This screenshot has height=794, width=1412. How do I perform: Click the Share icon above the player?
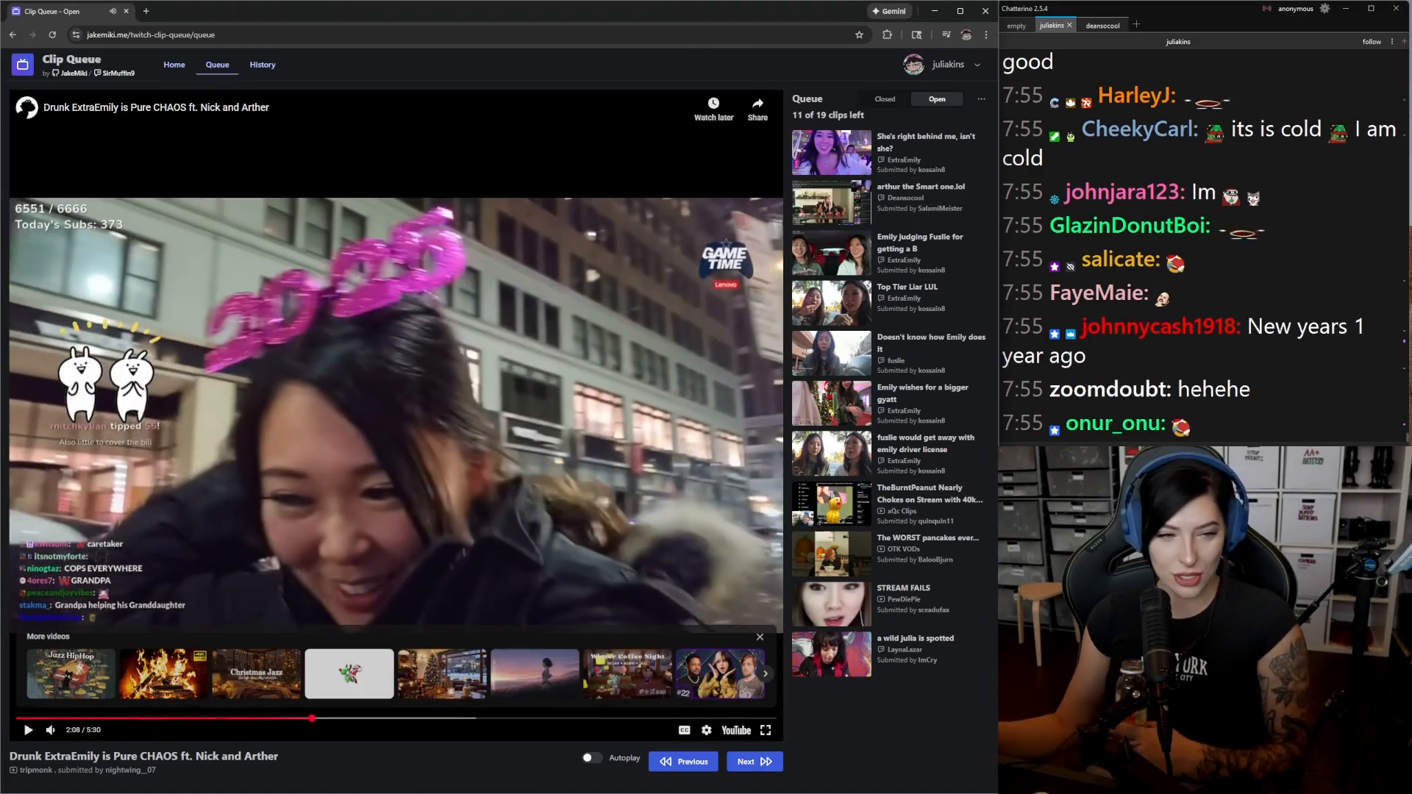coord(757,104)
